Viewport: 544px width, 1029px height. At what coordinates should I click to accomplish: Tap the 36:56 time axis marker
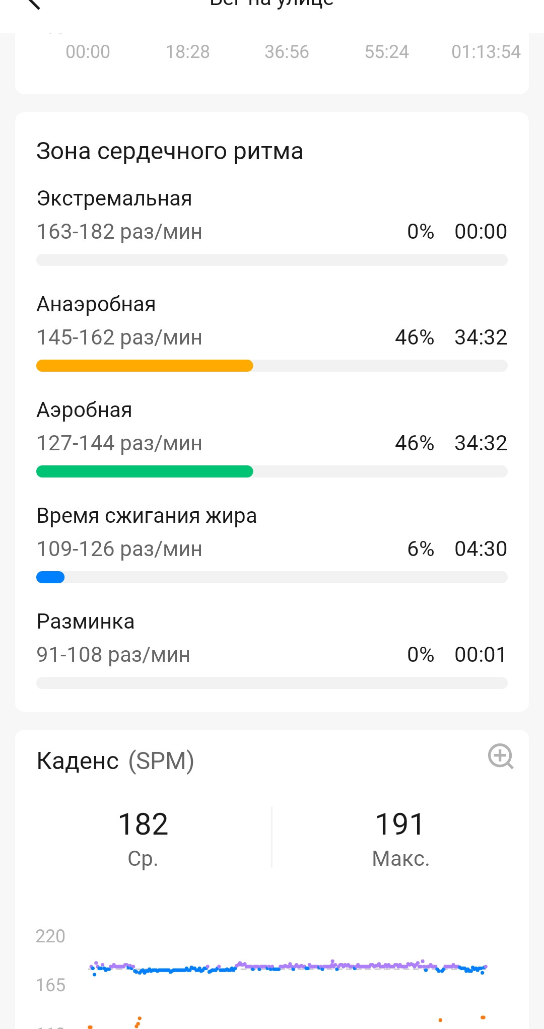tap(287, 52)
